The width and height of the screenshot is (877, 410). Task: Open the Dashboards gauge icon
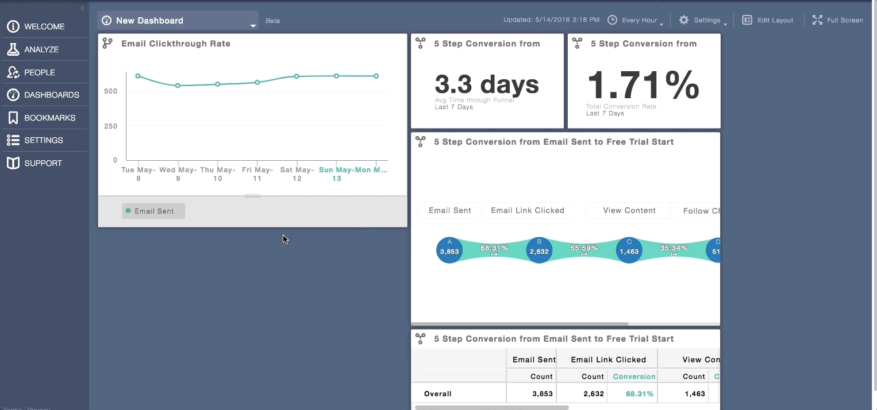tap(13, 95)
